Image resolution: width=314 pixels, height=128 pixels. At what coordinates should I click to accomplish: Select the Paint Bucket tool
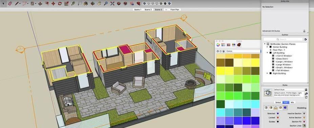coord(86,4)
